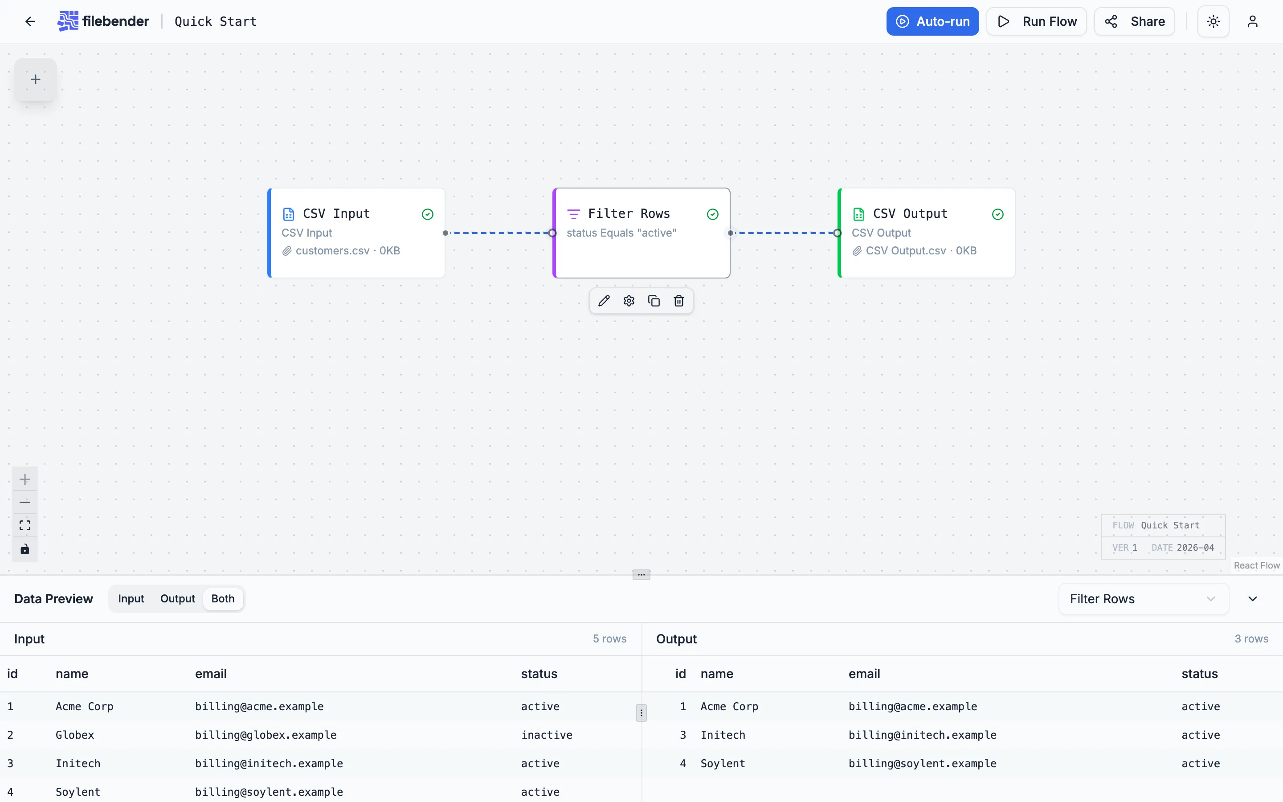Screen dimensions: 1283x802
Task: Click the Filter Rows output handle
Action: [731, 233]
